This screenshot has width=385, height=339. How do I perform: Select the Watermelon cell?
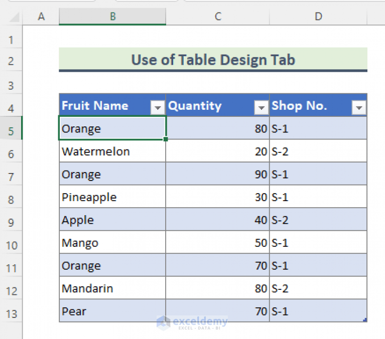pyautogui.click(x=112, y=151)
